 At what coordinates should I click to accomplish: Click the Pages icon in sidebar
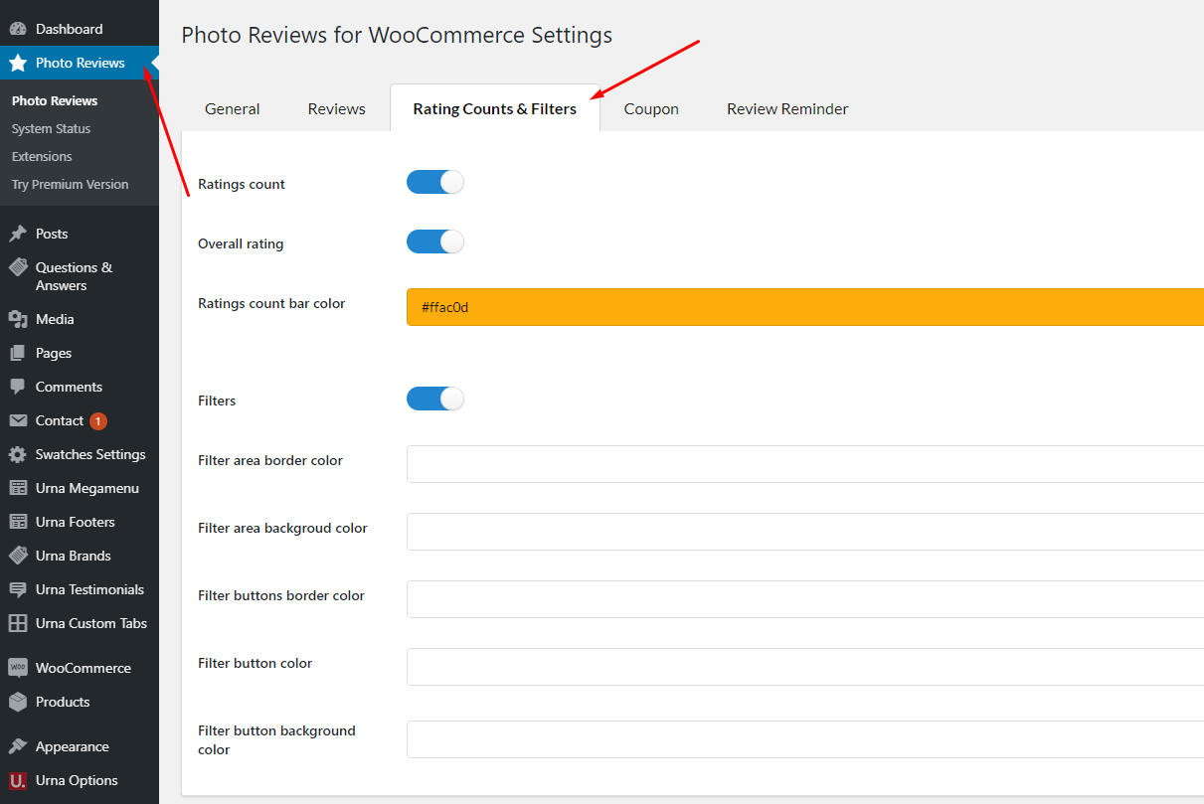pos(18,353)
